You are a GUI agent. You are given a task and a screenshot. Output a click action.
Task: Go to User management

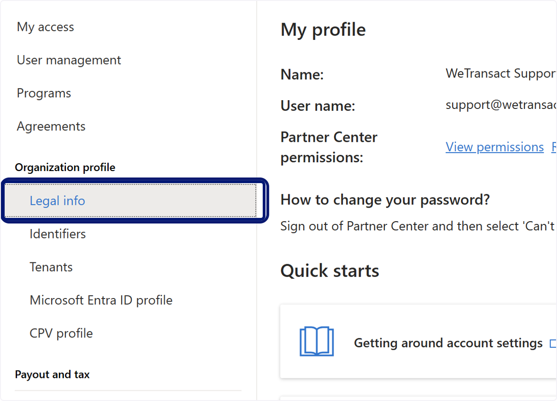coord(69,60)
